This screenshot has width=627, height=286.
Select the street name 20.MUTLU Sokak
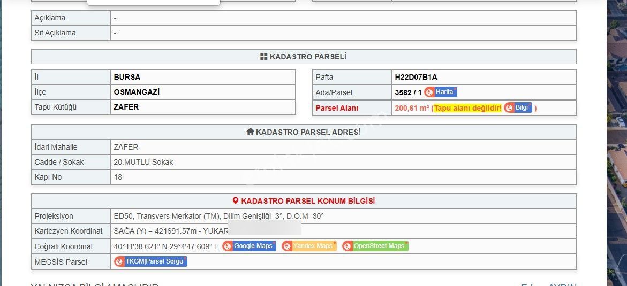coord(143,162)
